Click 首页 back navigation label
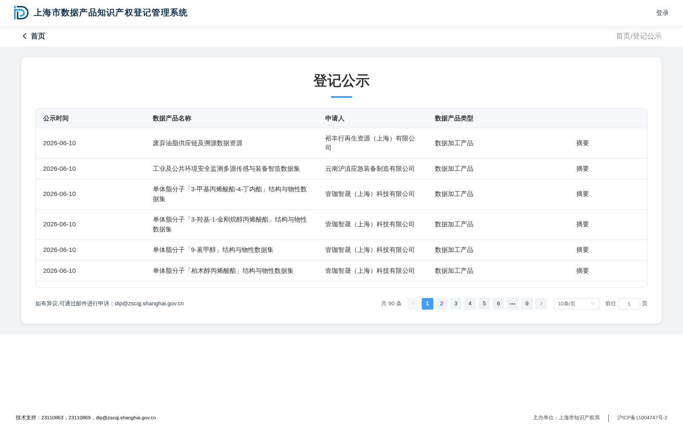683x427 pixels. pyautogui.click(x=38, y=36)
